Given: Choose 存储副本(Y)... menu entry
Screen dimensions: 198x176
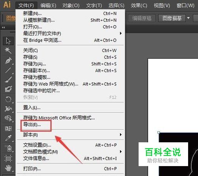Looking at the screenshot, I should click(70, 71).
